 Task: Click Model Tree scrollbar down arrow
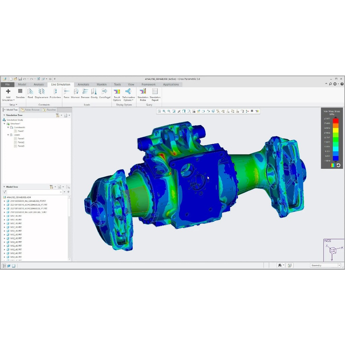coord(69,259)
